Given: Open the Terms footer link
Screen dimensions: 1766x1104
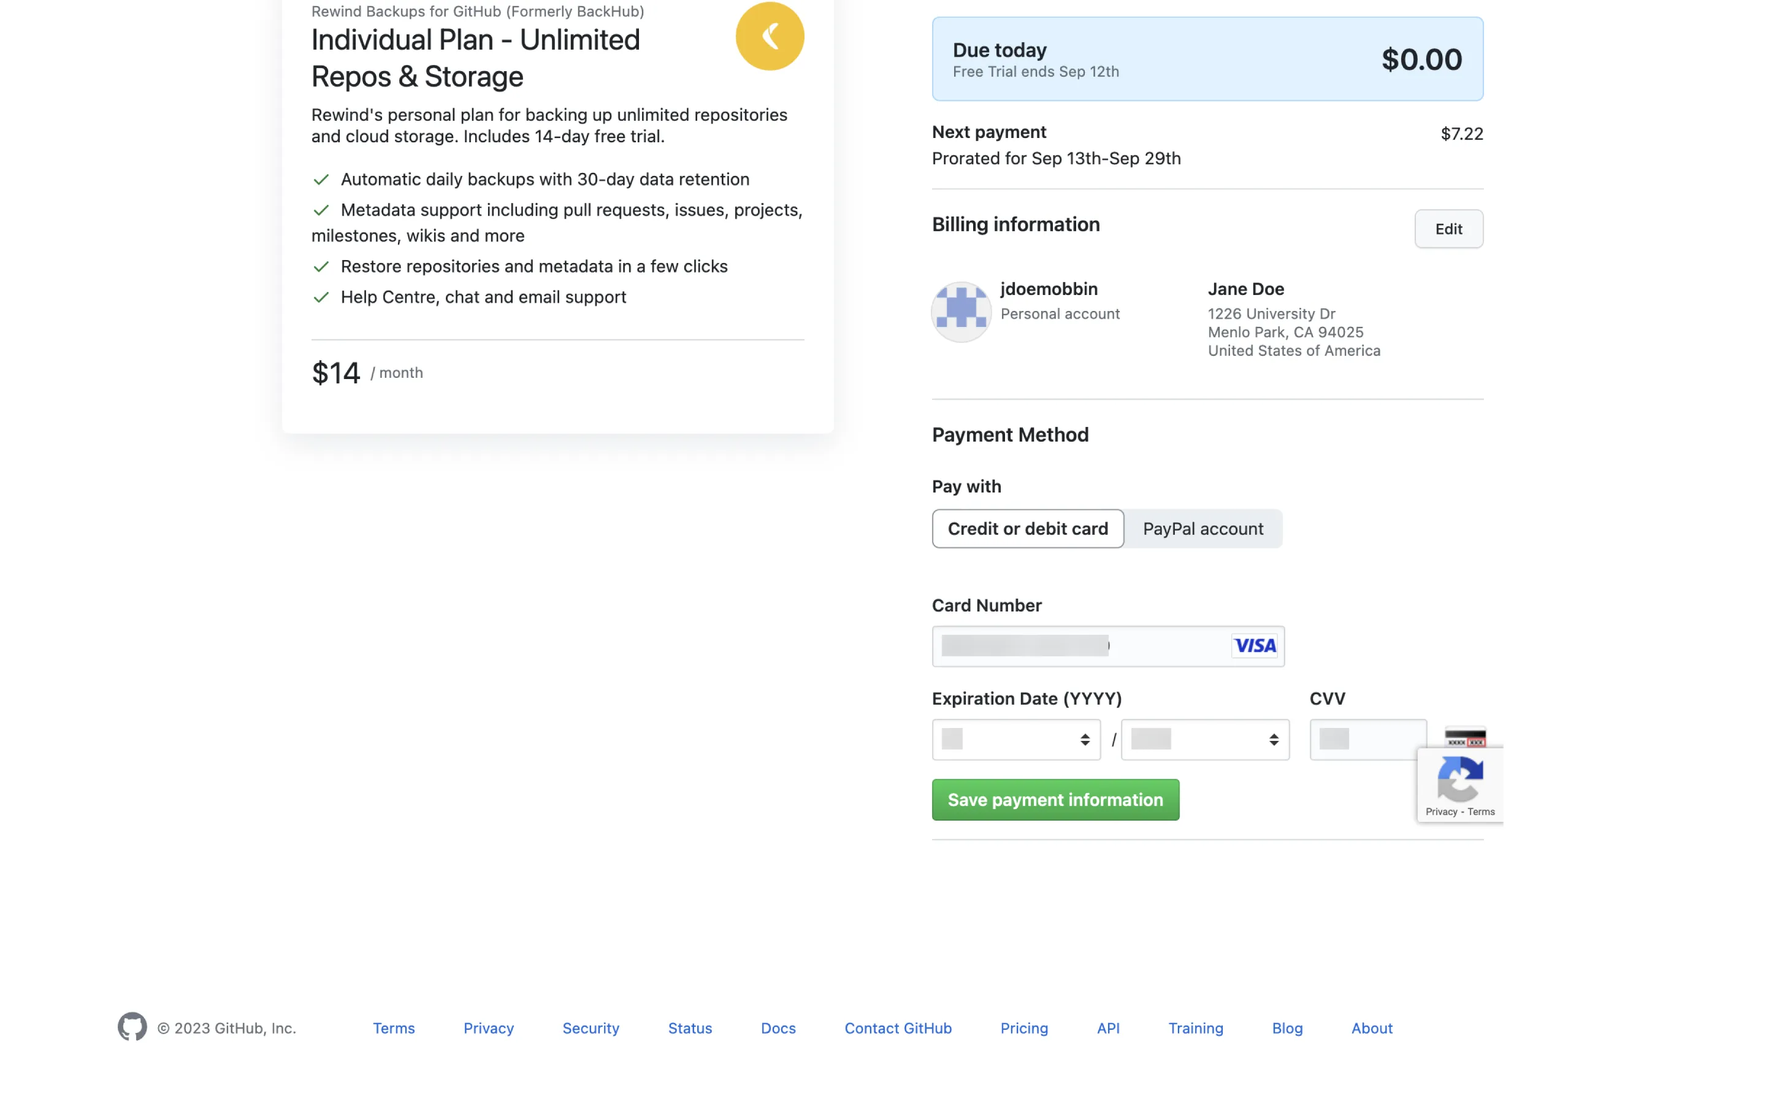Looking at the screenshot, I should pos(393,1028).
